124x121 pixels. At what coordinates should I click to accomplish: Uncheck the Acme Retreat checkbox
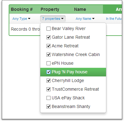click(x=48, y=46)
